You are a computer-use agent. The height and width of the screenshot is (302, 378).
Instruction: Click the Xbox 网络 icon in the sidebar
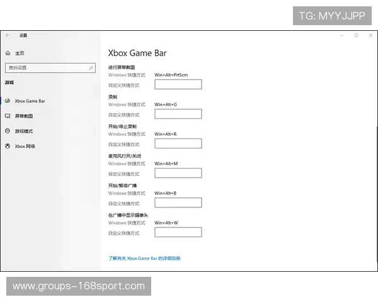pos(8,146)
